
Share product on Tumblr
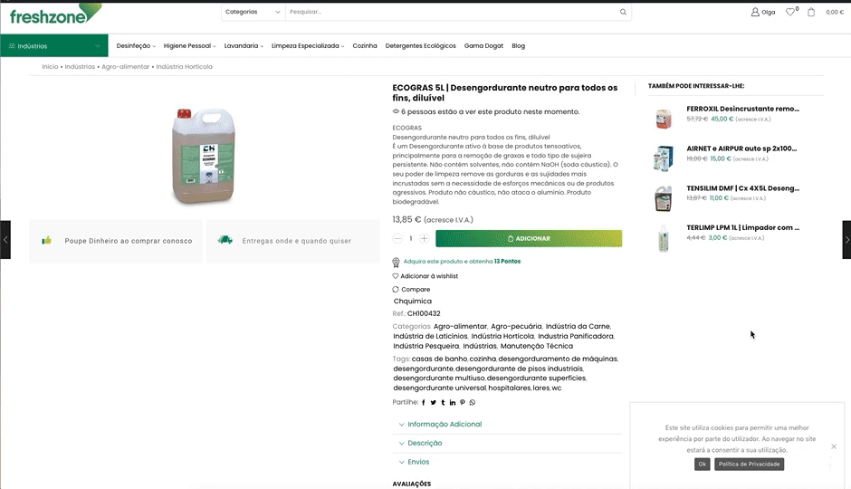click(443, 403)
